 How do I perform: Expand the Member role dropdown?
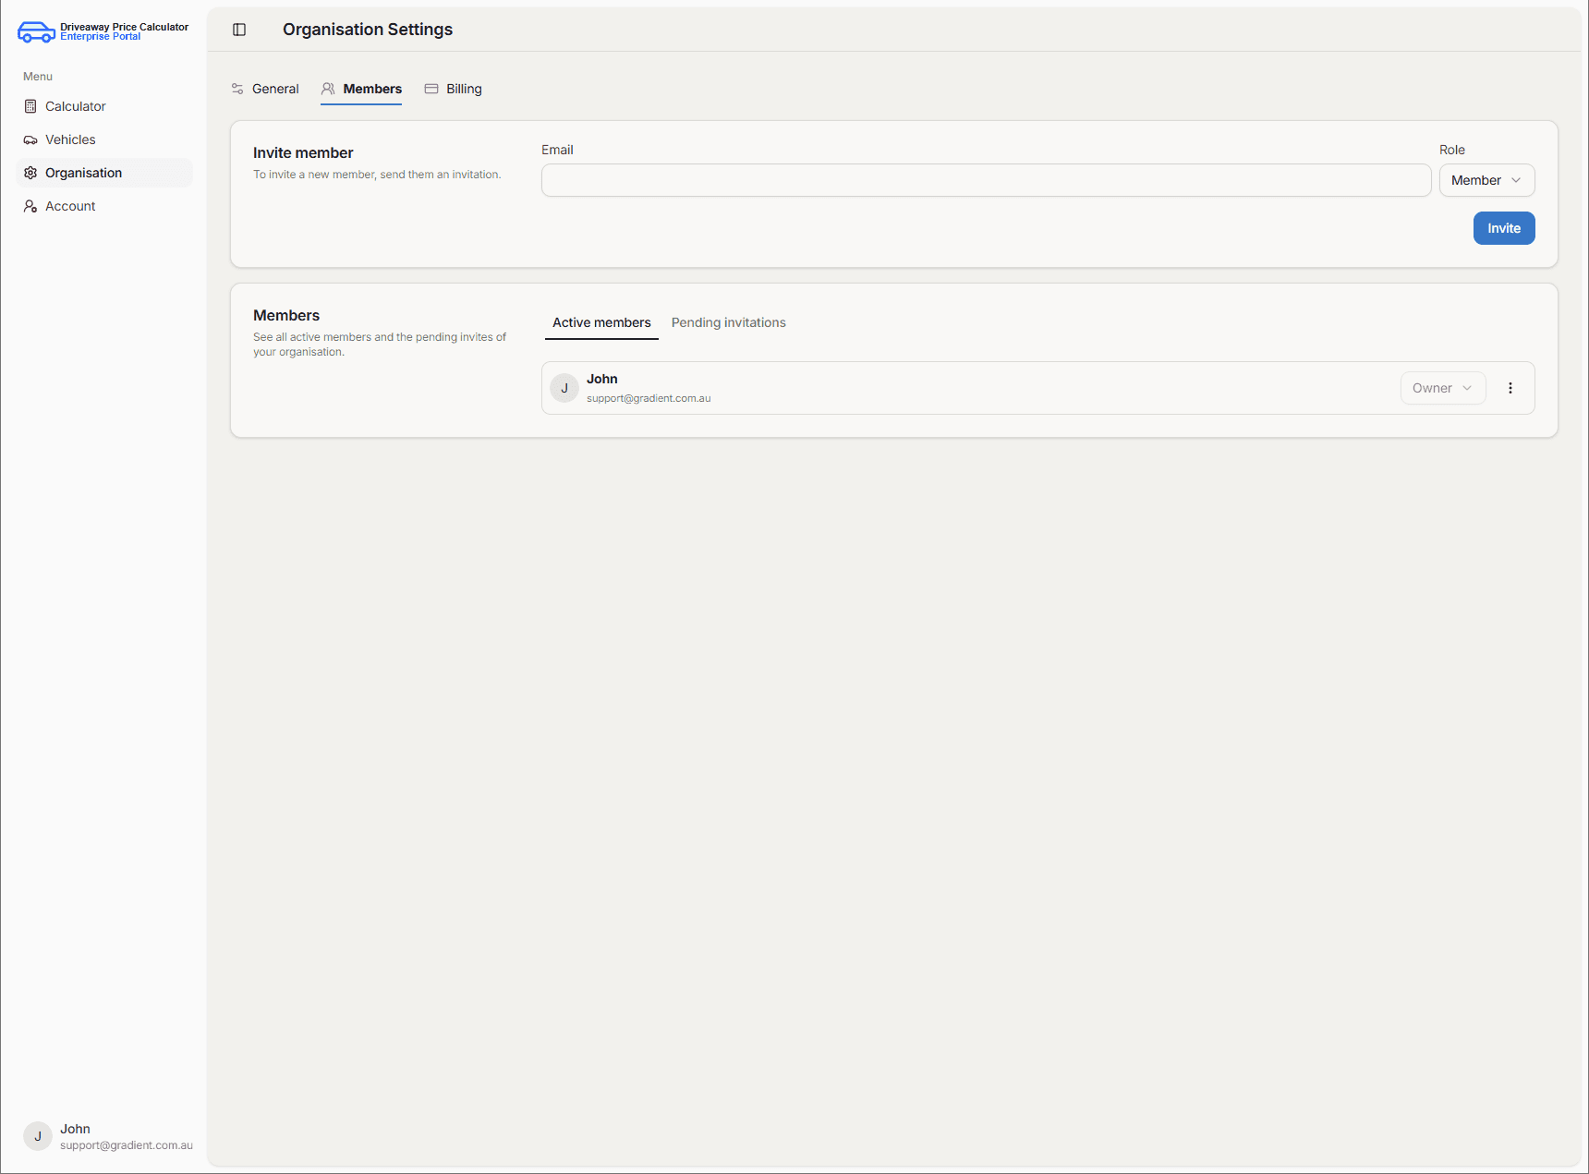[1486, 180]
